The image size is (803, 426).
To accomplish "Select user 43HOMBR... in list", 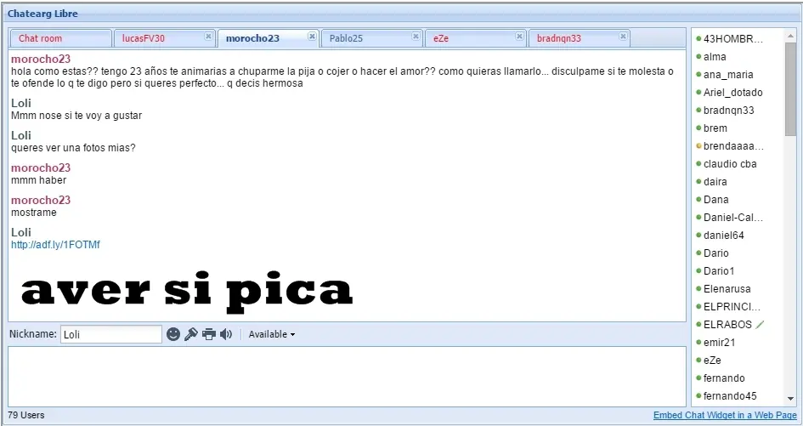I will pyautogui.click(x=732, y=39).
